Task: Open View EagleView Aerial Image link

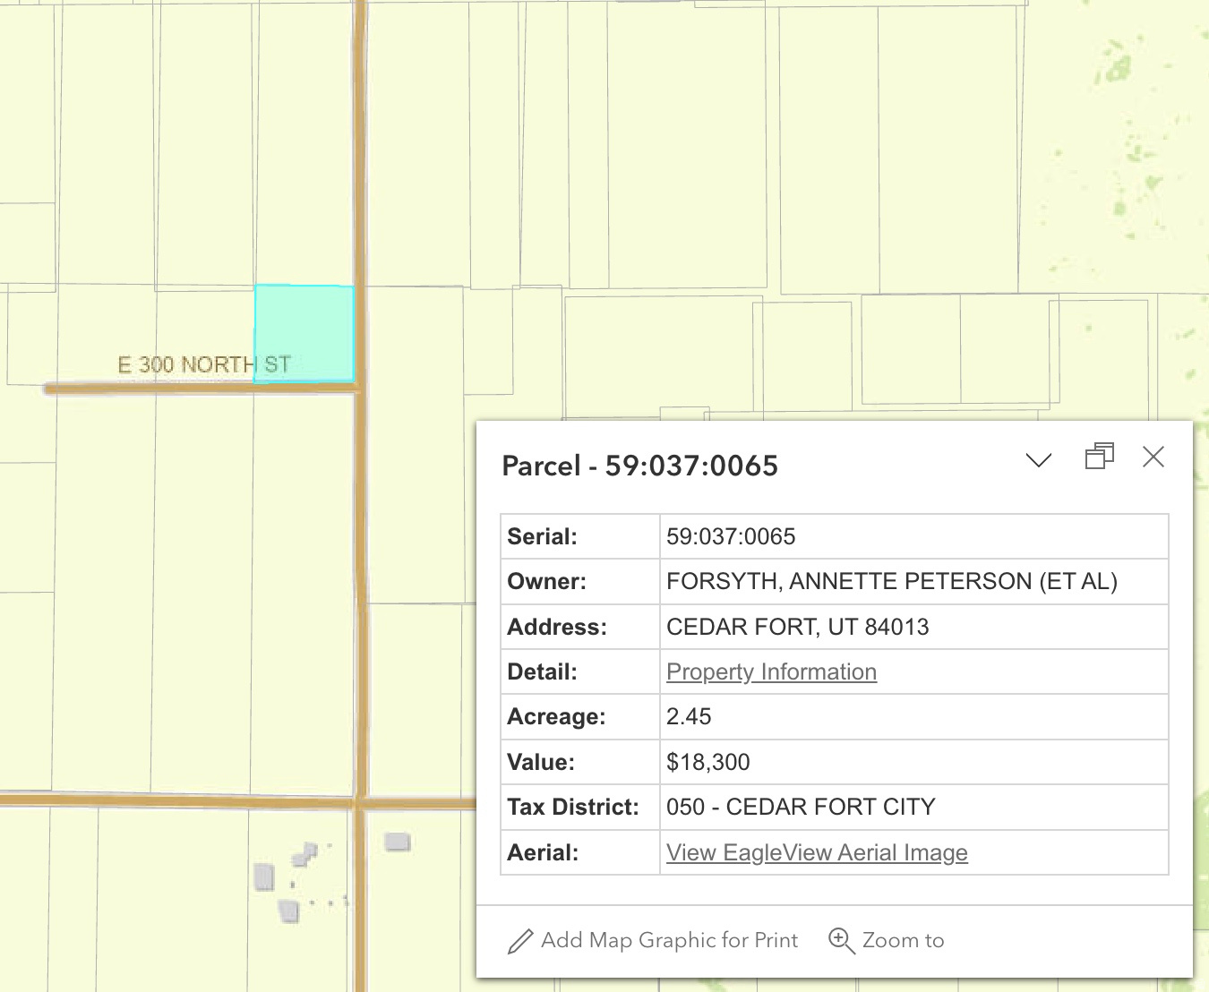Action: tap(817, 852)
